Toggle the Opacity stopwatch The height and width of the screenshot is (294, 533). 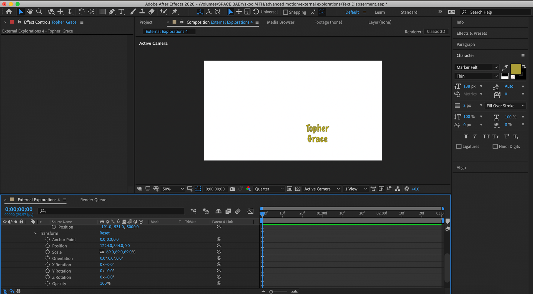[x=47, y=283]
